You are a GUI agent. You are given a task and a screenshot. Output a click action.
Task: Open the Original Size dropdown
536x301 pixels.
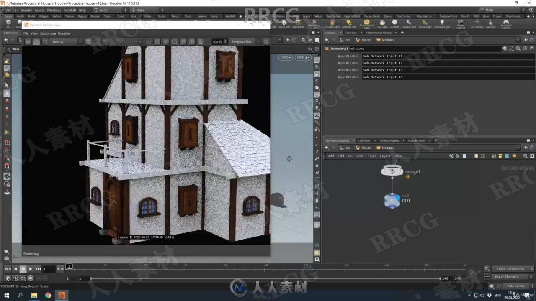pyautogui.click(x=246, y=42)
